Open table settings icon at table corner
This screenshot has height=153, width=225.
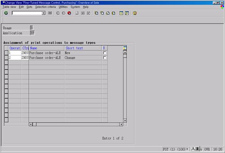(125, 48)
